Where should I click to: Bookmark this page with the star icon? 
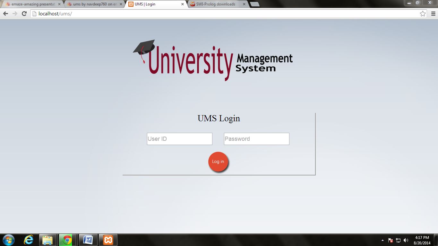(423, 13)
